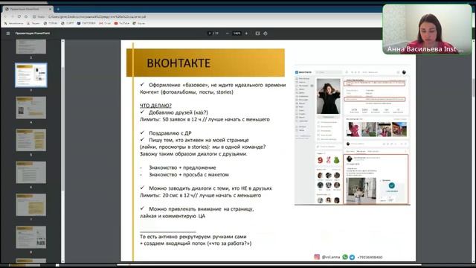Click the Instagram icon in slide footer

click(x=317, y=257)
